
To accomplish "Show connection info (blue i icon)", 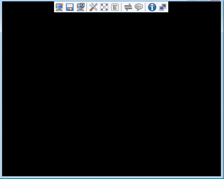I will pos(152,7).
